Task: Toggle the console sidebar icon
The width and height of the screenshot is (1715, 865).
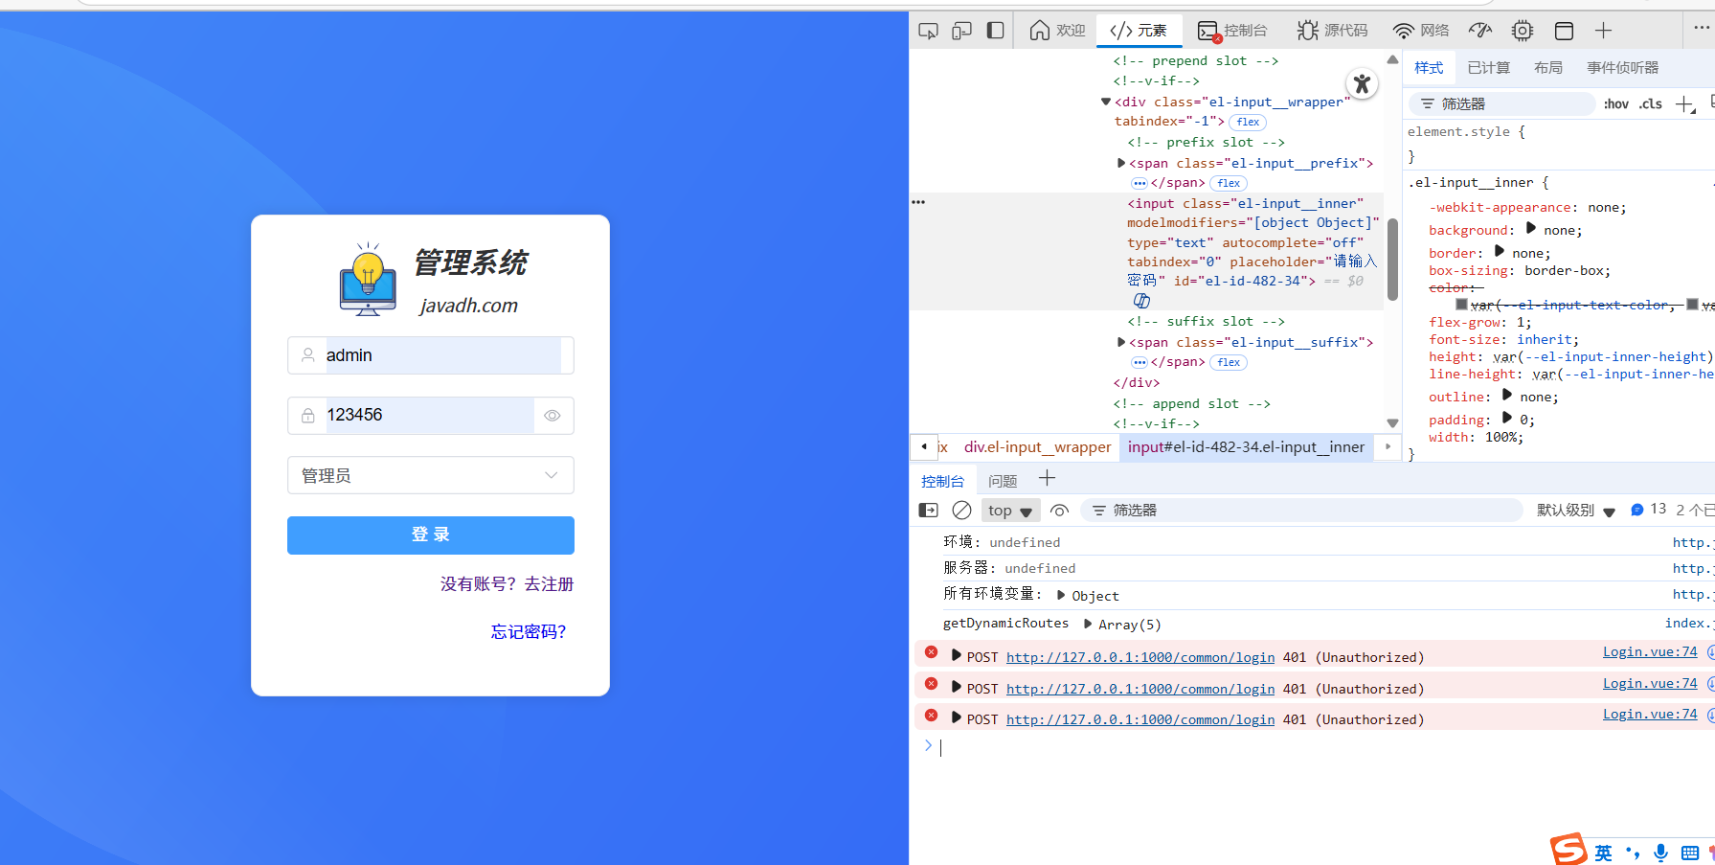Action: point(929,511)
